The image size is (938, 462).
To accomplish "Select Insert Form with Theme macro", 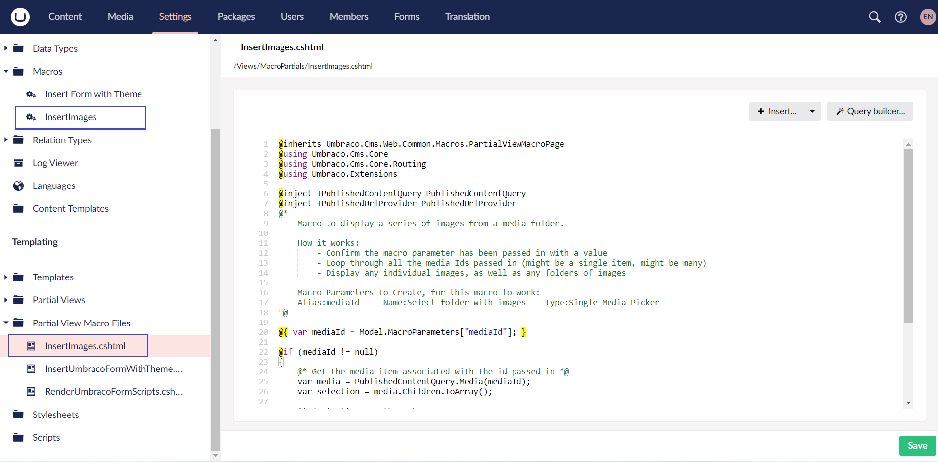I will point(93,94).
